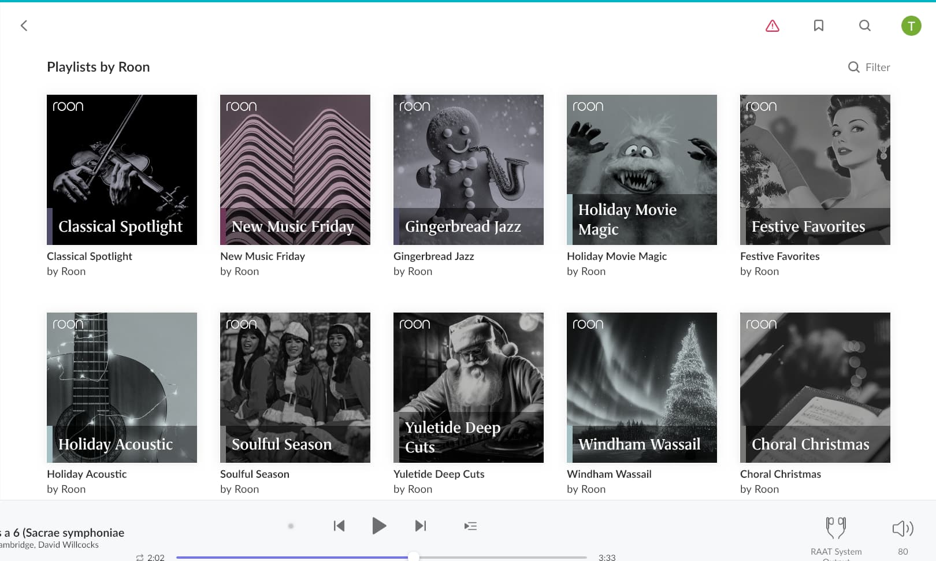Image resolution: width=936 pixels, height=561 pixels.
Task: Click the volume level 80 label
Action: click(903, 552)
